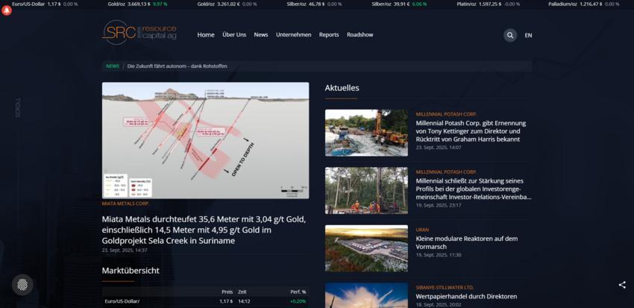Click the share icon

pos(622,285)
